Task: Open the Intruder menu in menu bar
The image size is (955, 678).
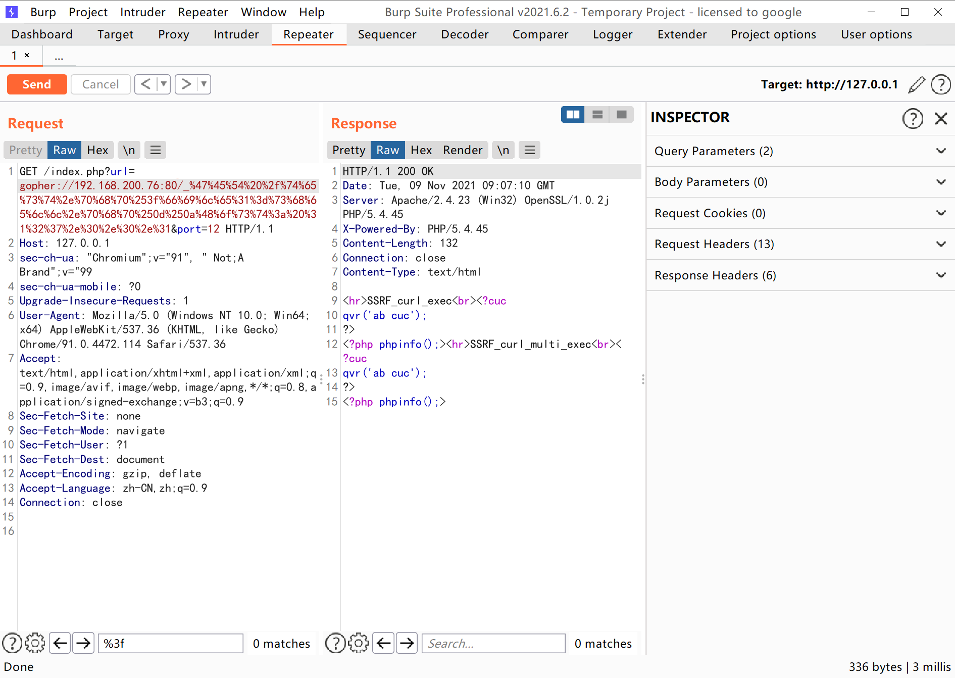Action: 143,12
